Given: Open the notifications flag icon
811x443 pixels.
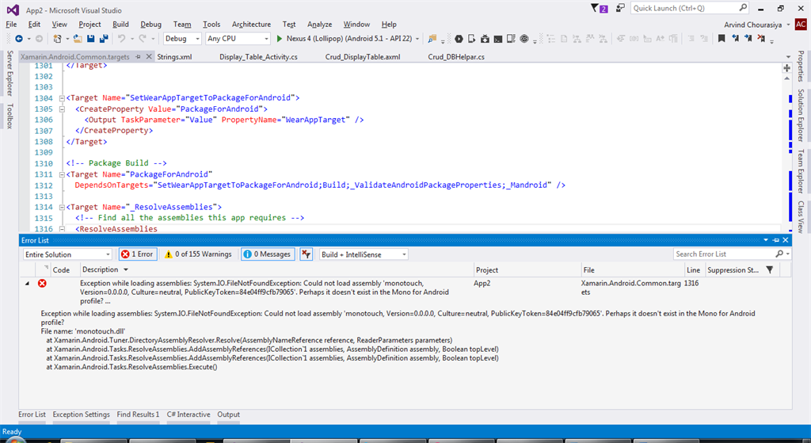Looking at the screenshot, I should 599,8.
